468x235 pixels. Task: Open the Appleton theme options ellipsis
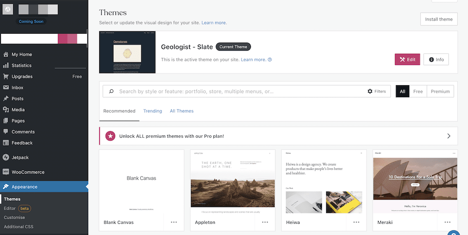click(265, 222)
